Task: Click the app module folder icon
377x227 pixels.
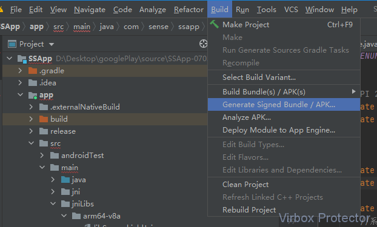Action: [x=33, y=95]
